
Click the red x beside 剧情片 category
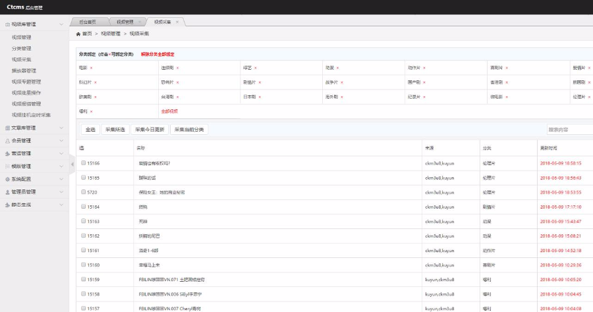click(260, 82)
